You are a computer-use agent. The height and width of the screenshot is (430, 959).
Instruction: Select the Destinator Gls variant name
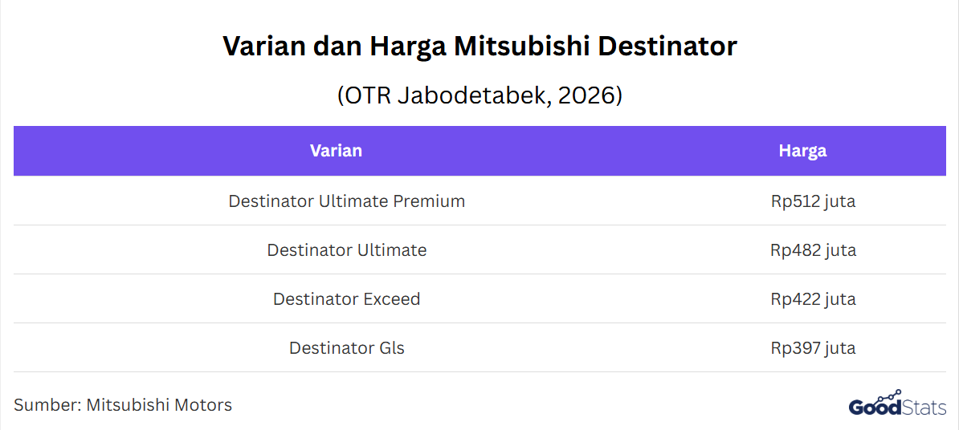coord(346,348)
